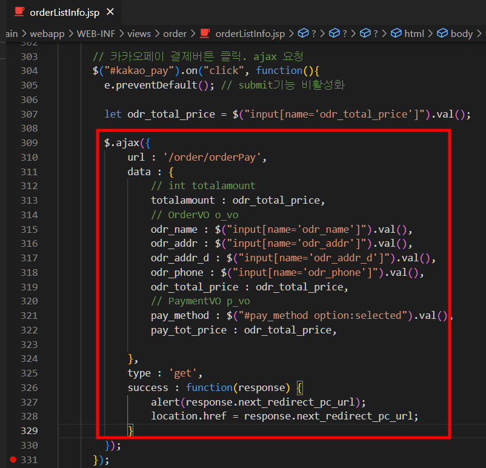The width and height of the screenshot is (486, 468).
Task: Click the opening brace after function(response)
Action: coord(299,388)
